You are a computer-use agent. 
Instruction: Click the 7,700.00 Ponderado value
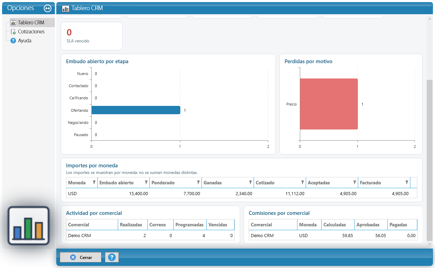click(192, 194)
